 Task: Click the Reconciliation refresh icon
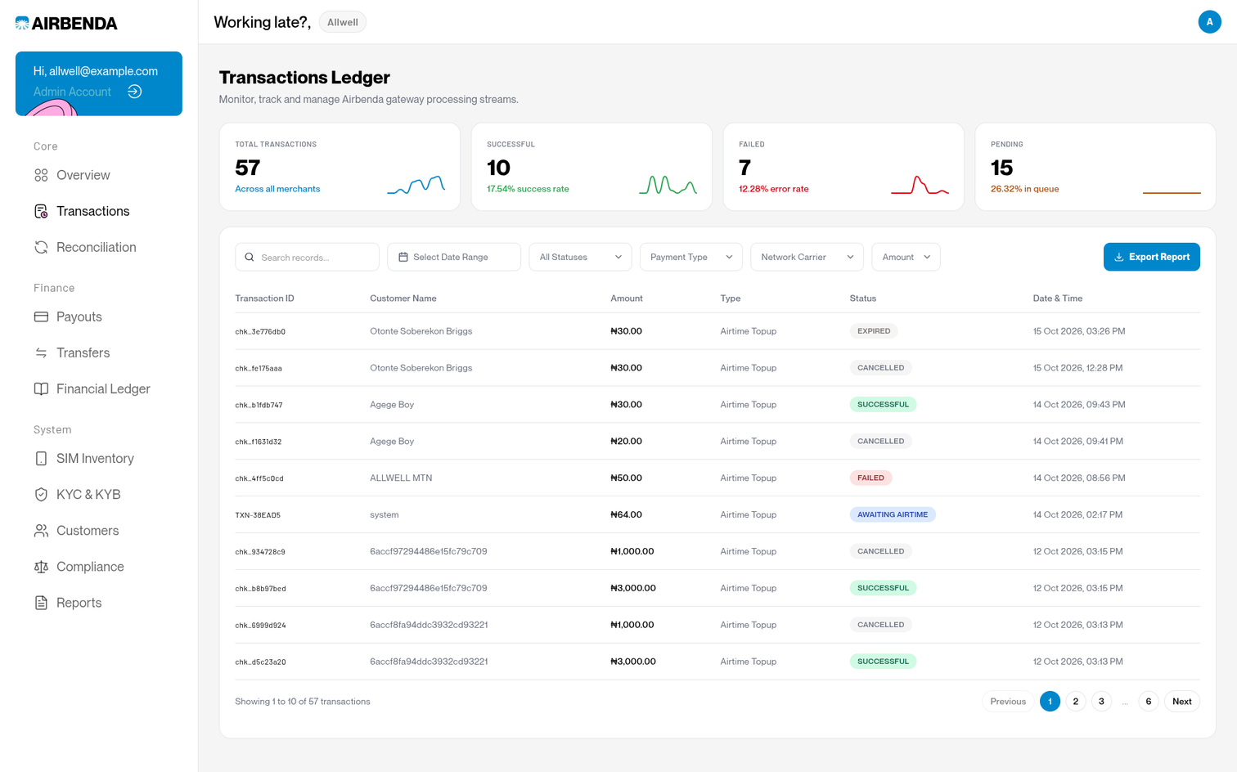click(x=41, y=247)
